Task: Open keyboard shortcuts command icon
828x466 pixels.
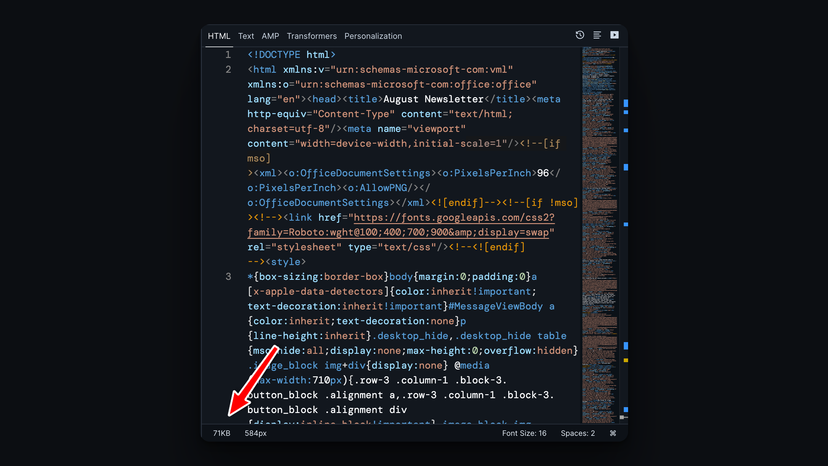Action: point(613,433)
